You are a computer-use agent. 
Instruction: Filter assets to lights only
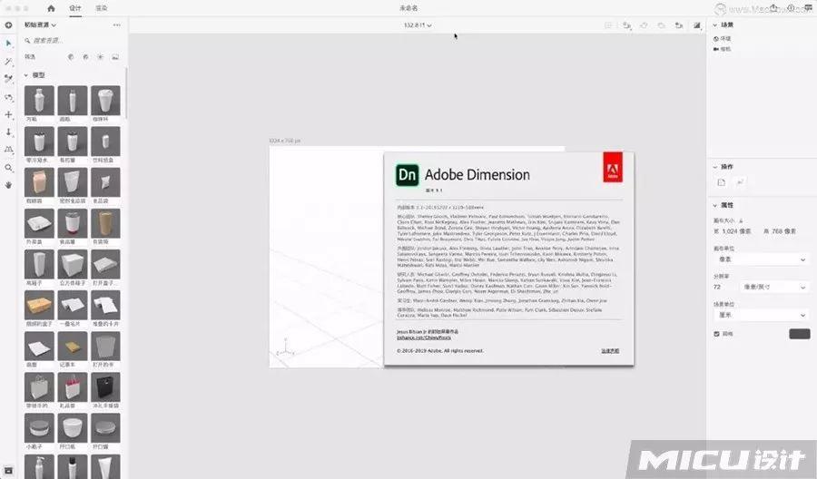coord(100,57)
